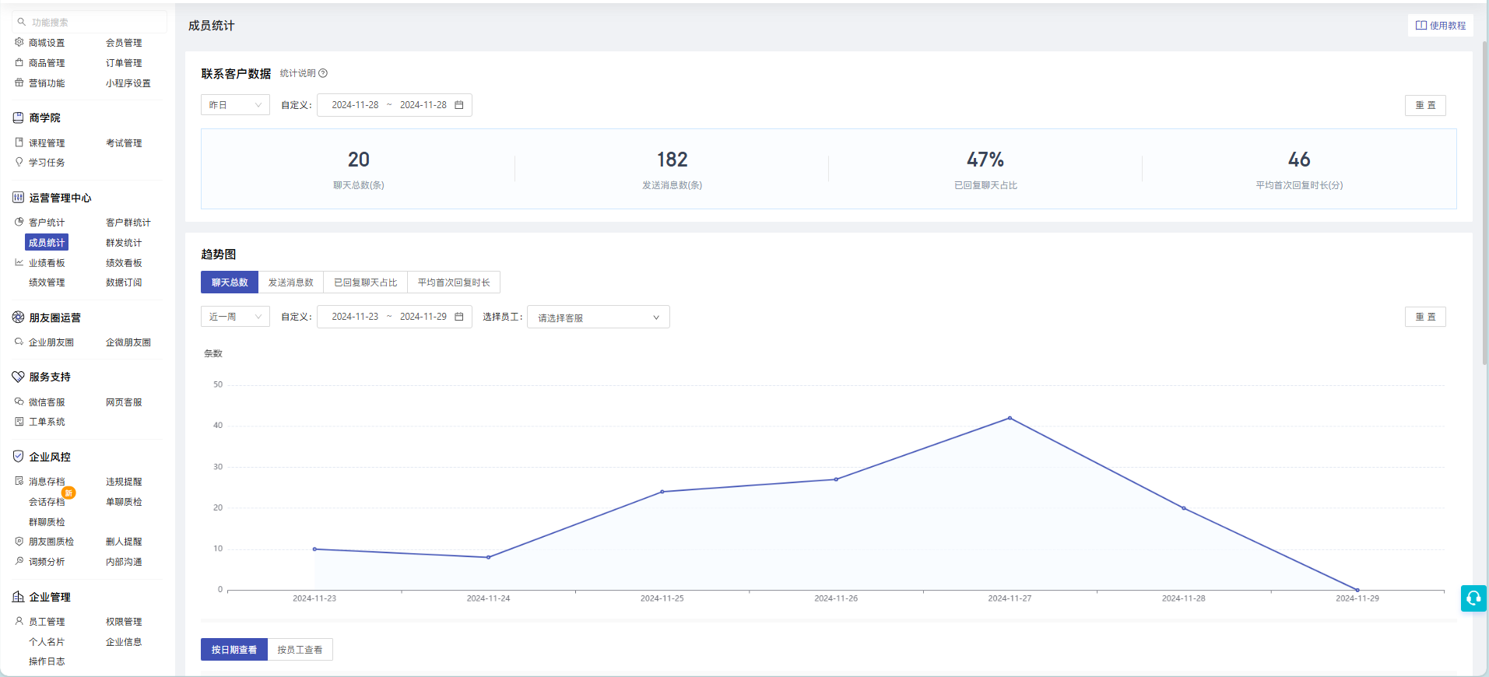Click the 消息存档 file search icon
Screen dimensions: 1489x677
(x=19, y=481)
